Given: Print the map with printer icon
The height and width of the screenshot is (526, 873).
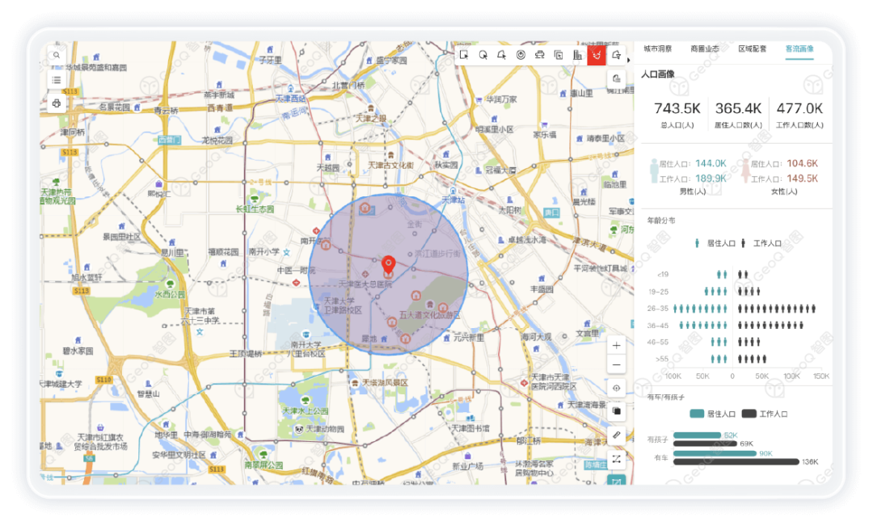Looking at the screenshot, I should [x=57, y=103].
